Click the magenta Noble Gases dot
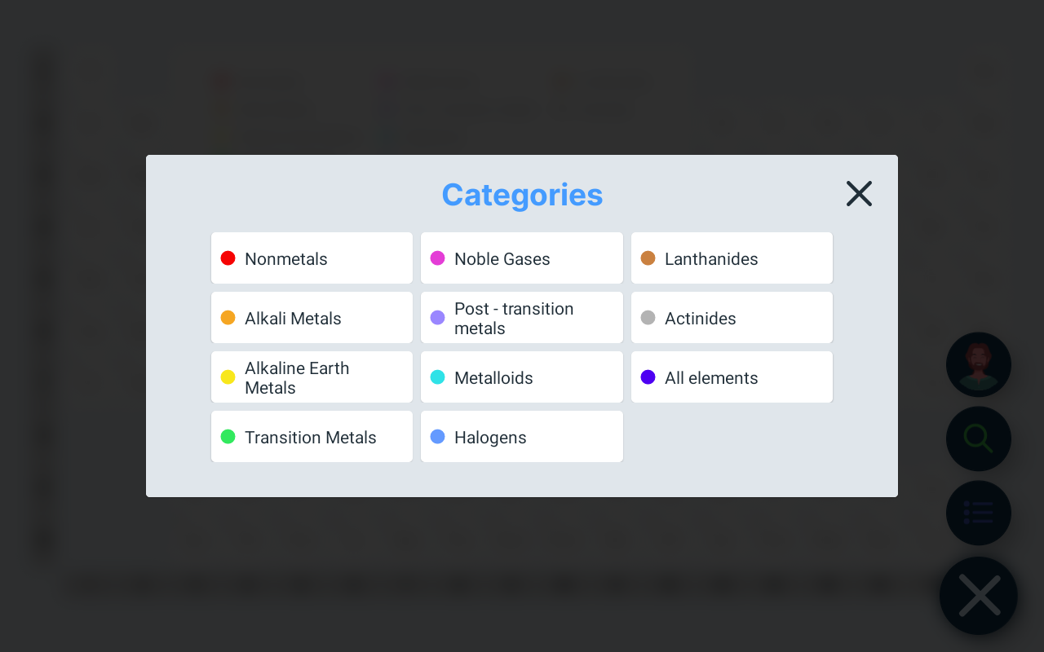Screen dimensions: 1044x652 tap(438, 258)
